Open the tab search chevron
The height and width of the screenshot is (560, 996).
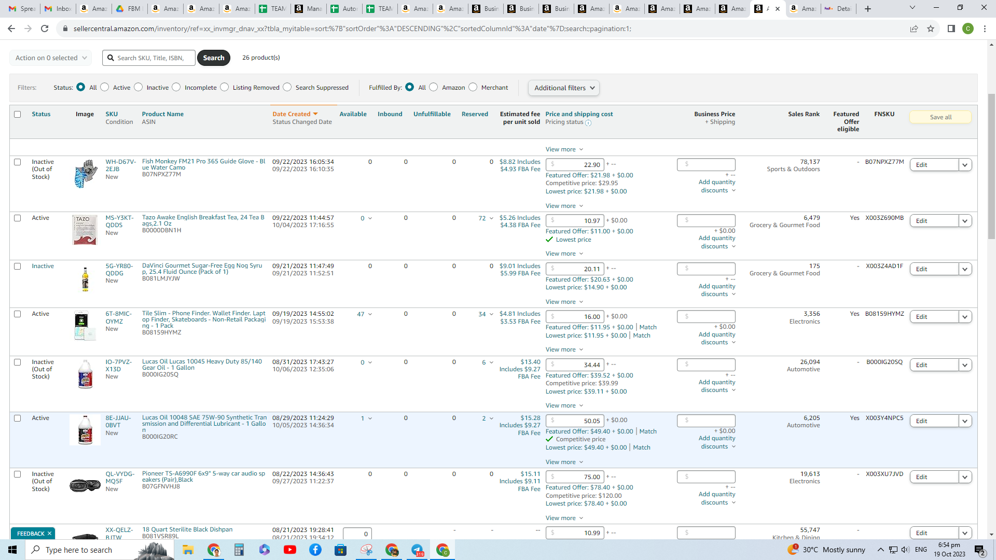(x=912, y=8)
